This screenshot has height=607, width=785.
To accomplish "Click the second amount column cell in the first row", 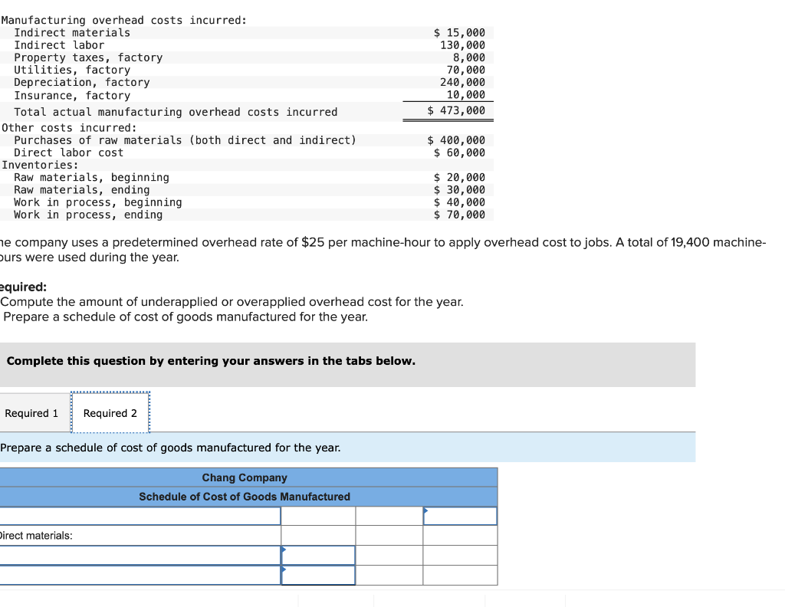I will tap(389, 515).
